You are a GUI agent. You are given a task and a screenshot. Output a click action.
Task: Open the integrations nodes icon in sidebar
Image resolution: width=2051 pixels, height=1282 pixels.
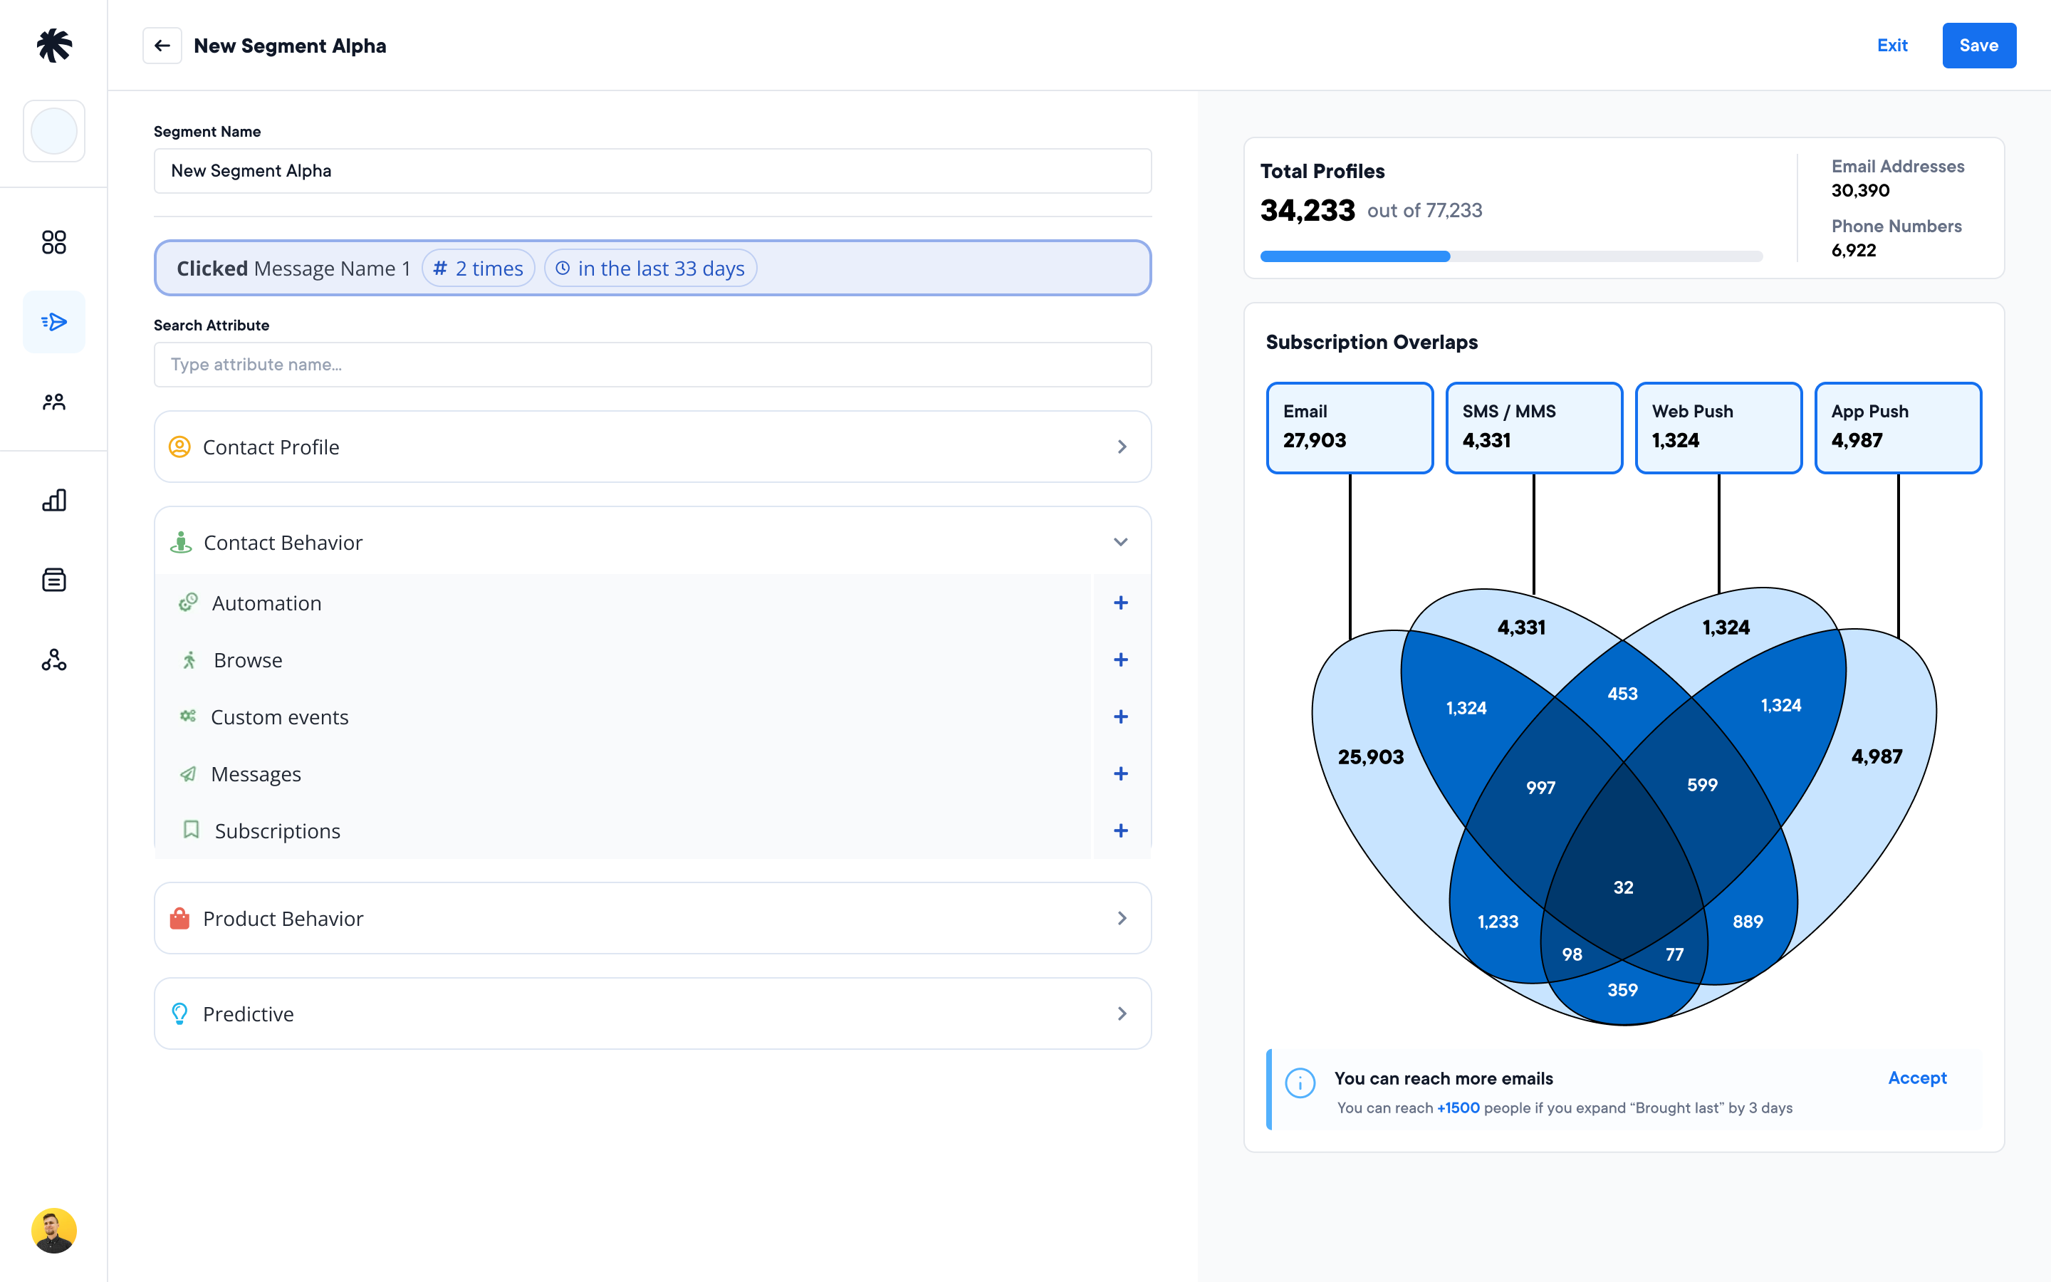pyautogui.click(x=54, y=660)
